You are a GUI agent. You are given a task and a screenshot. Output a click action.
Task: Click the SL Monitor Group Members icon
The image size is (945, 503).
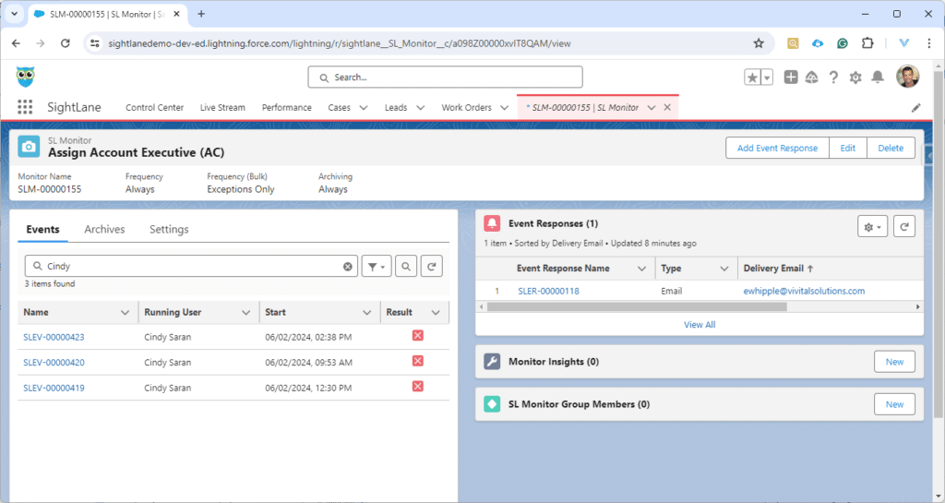click(493, 404)
